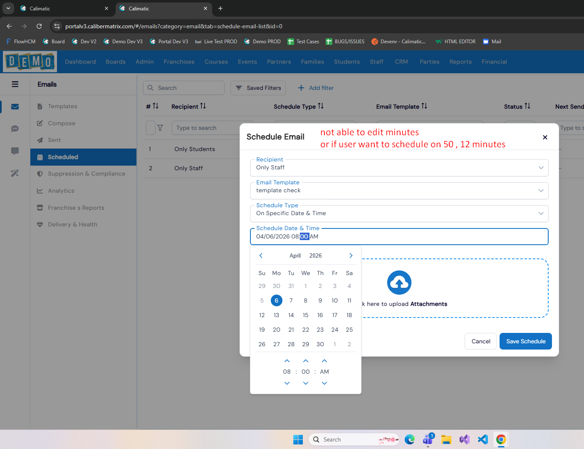
Task: Select April 15 in the calendar
Action: pos(306,315)
